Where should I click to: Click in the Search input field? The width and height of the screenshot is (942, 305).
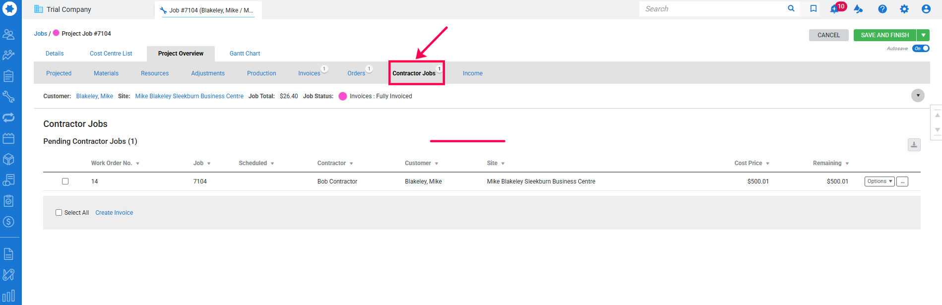pos(714,9)
